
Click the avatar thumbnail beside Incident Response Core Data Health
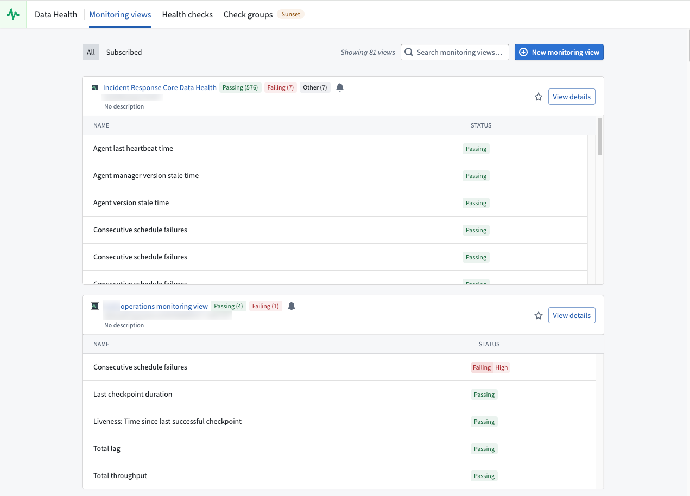(94, 87)
